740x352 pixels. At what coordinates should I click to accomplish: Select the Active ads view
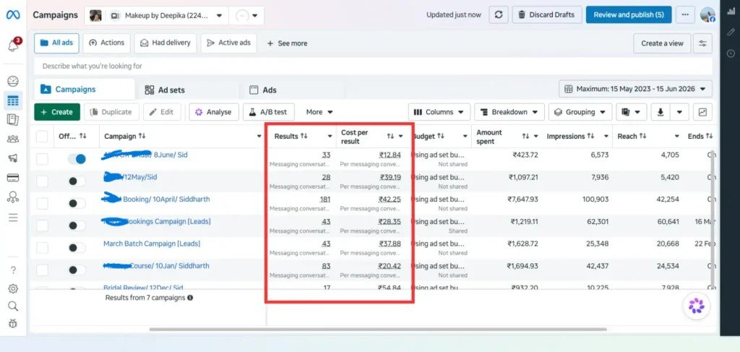[229, 43]
